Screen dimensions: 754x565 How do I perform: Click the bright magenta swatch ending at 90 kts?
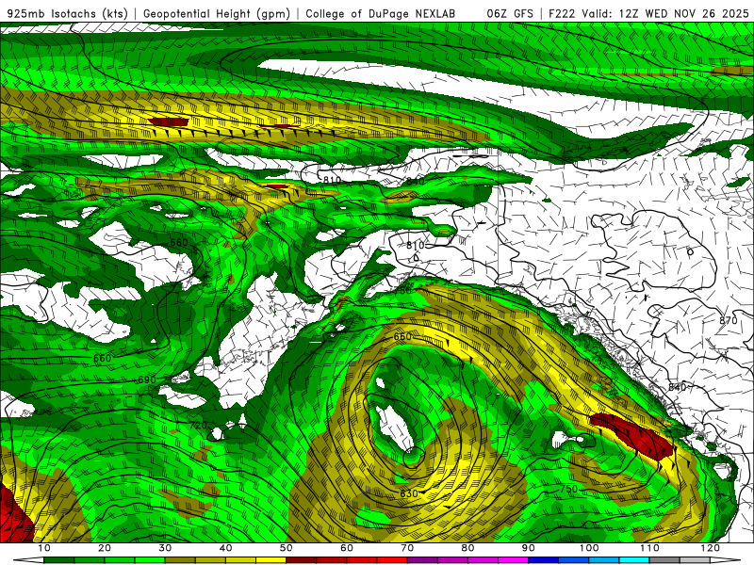513,560
